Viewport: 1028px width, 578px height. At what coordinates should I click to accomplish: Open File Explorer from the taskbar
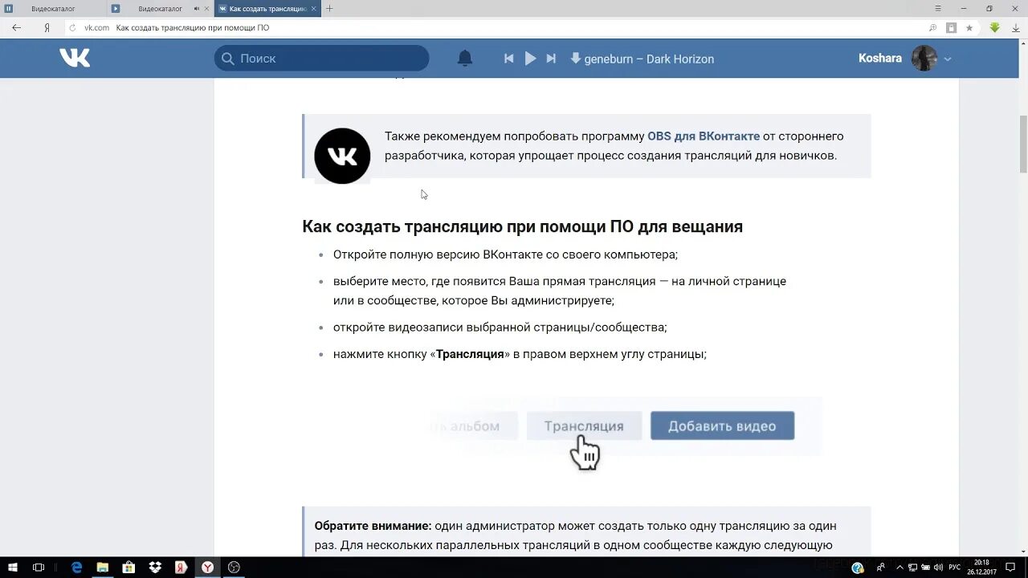pyautogui.click(x=103, y=568)
